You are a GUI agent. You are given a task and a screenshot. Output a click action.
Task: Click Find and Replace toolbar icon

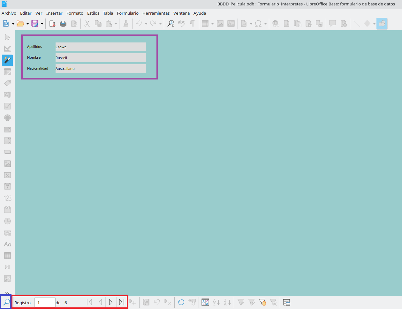(171, 24)
